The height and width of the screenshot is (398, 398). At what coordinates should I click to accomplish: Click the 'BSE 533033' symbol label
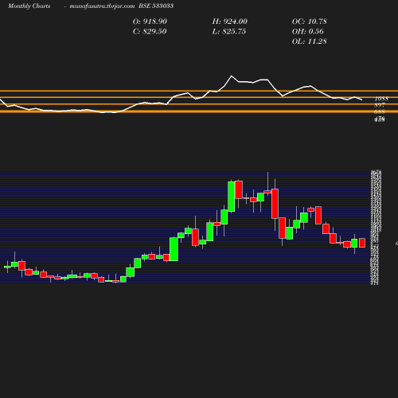click(156, 6)
